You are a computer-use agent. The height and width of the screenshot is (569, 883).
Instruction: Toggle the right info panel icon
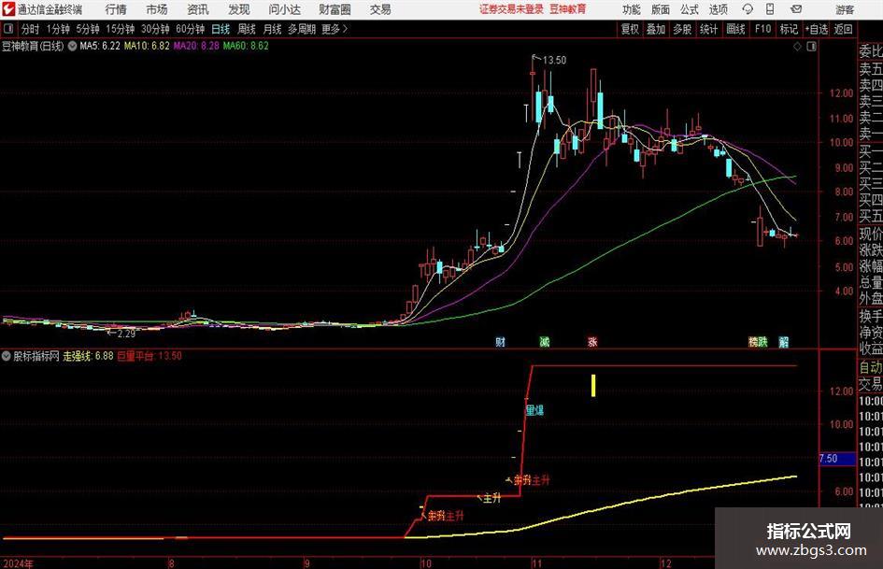point(811,47)
